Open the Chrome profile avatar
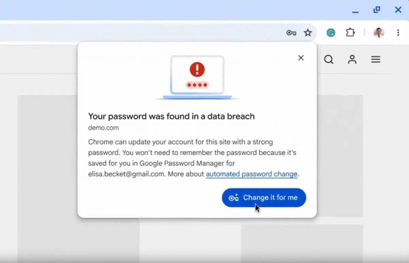Viewport: 409px width, 263px height. point(379,33)
